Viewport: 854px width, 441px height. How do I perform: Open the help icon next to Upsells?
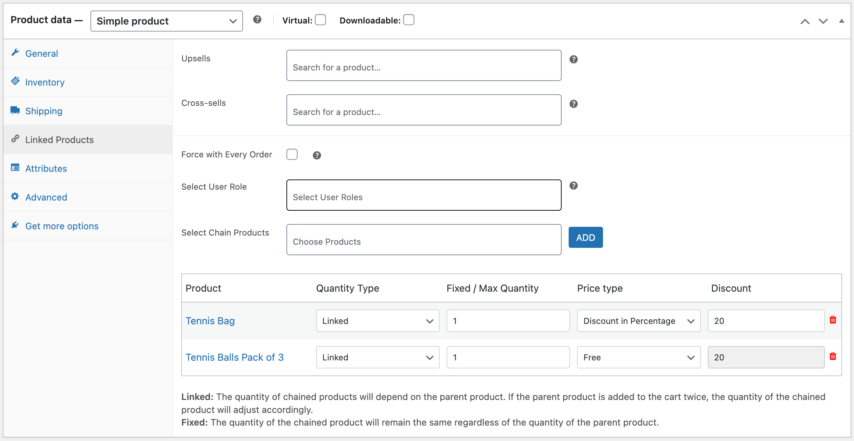pyautogui.click(x=574, y=59)
